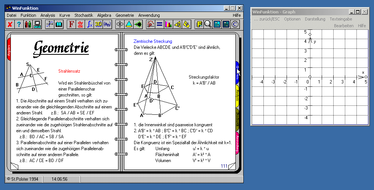374x190 pixels.
Task: Open help with the question mark icon
Action: pyautogui.click(x=18, y=24)
